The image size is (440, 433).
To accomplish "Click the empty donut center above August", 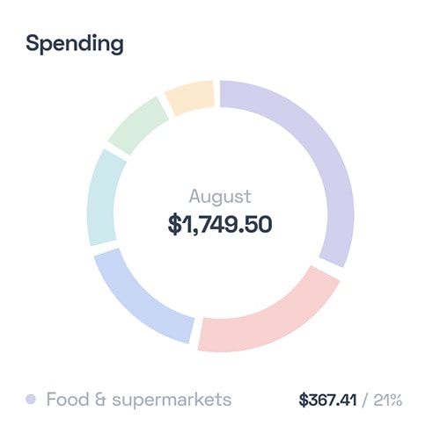I will [x=220, y=152].
